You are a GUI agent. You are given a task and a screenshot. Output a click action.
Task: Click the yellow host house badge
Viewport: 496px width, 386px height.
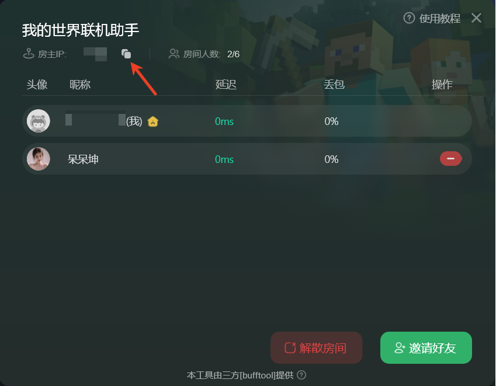click(153, 121)
